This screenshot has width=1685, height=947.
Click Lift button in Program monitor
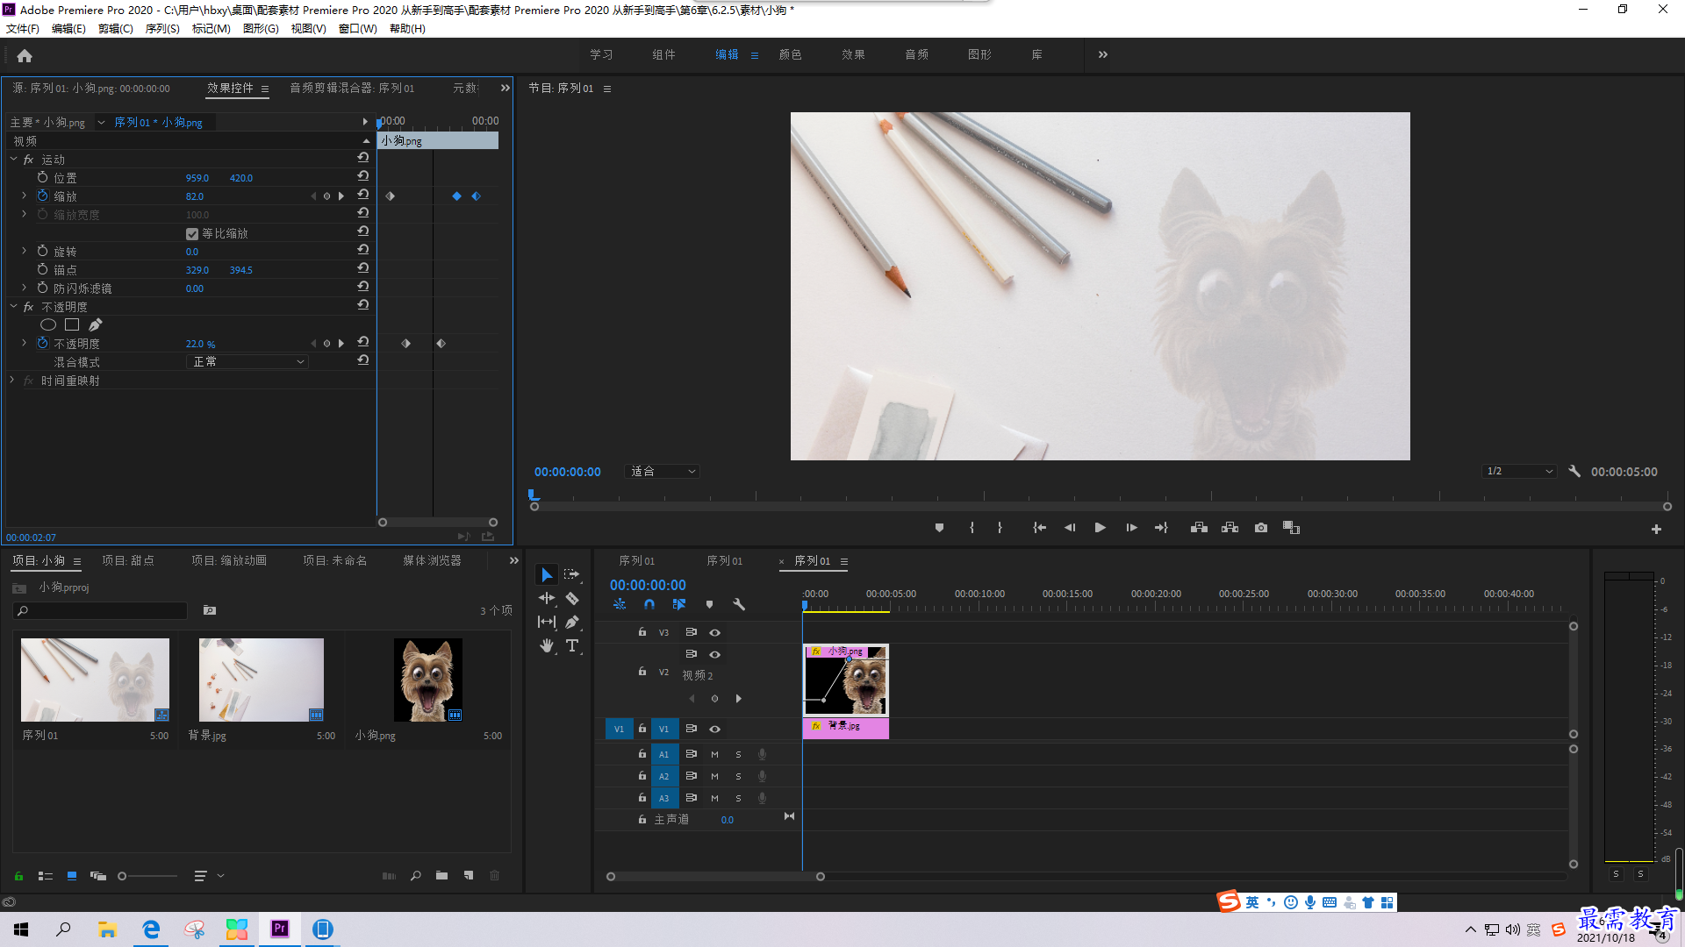1199,528
